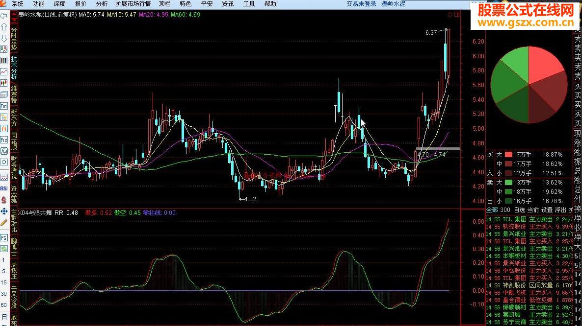Open 设置 in the alerts panel
The width and height of the screenshot is (582, 326).
tap(547, 210)
